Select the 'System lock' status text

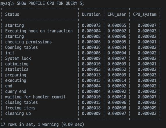click(18, 58)
